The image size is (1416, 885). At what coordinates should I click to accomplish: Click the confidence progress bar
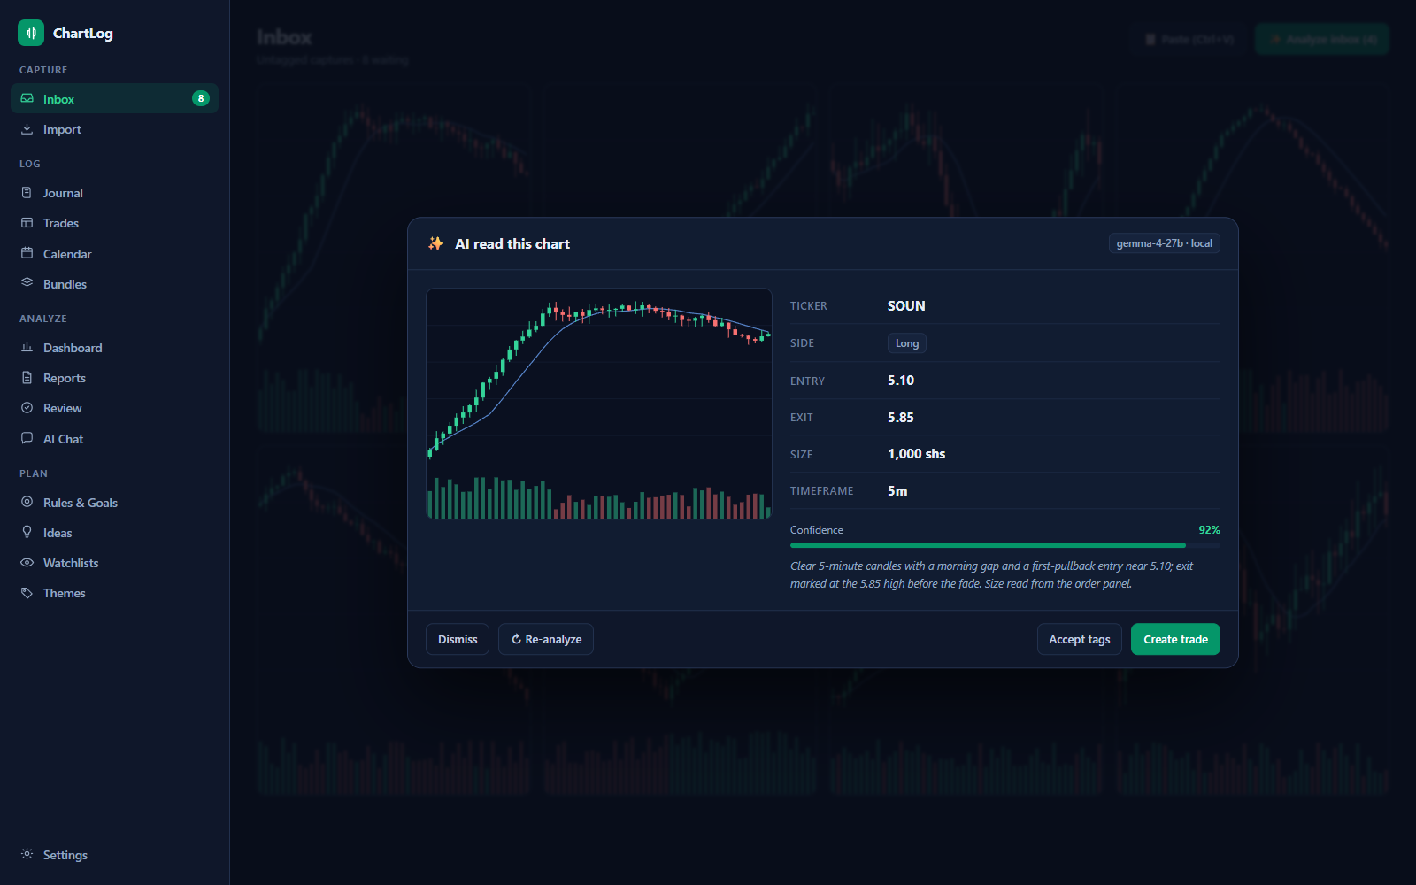pyautogui.click(x=1005, y=545)
